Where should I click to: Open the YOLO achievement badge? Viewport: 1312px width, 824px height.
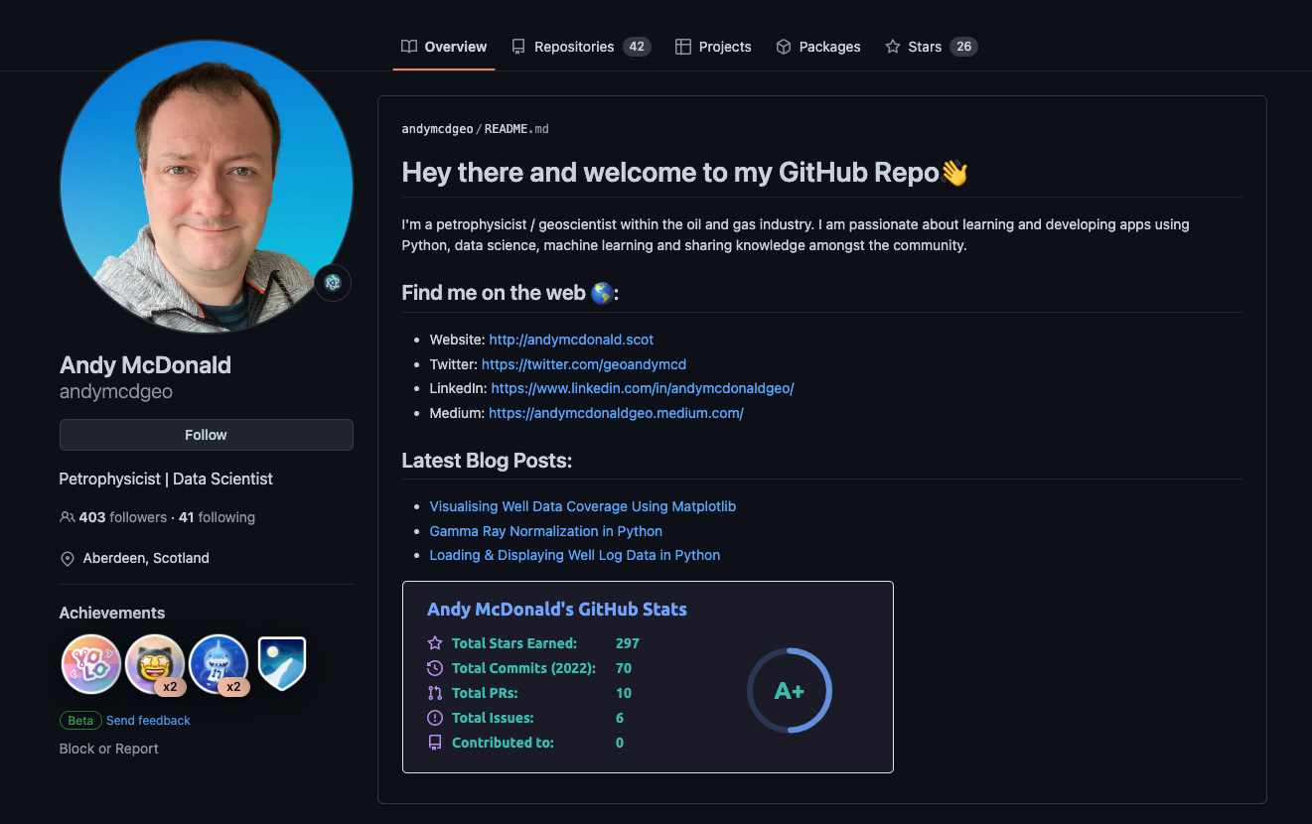coord(91,664)
